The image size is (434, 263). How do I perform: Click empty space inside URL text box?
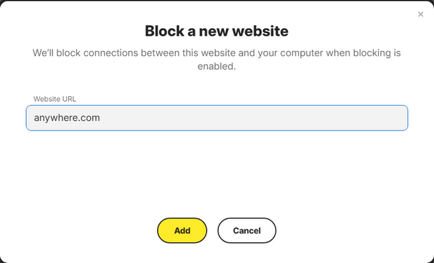click(x=254, y=118)
